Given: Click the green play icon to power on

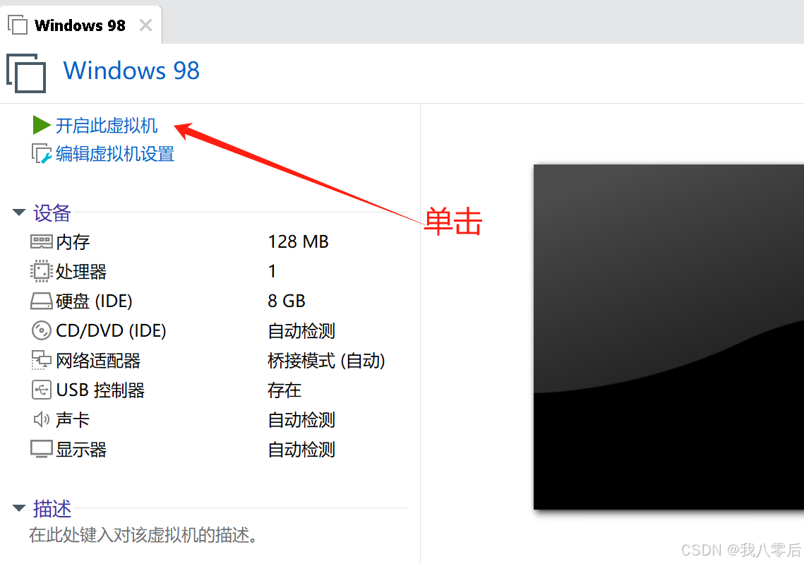Looking at the screenshot, I should (41, 125).
